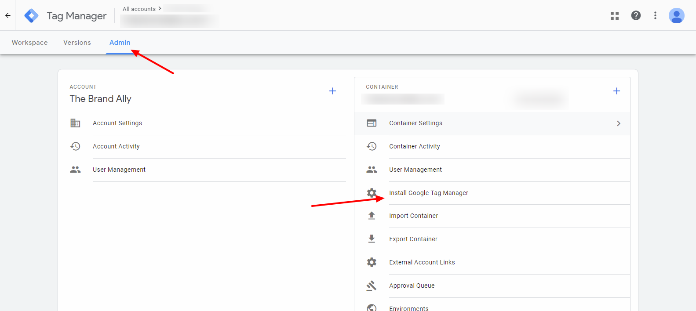Open the Google apps grid
The height and width of the screenshot is (311, 696).
tap(615, 16)
